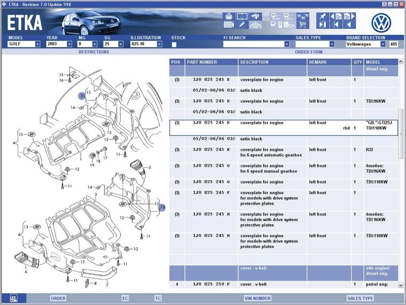The width and height of the screenshot is (406, 305).
Task: Click the LexCom logo in the bottom bar
Action: pyautogui.click(x=13, y=298)
